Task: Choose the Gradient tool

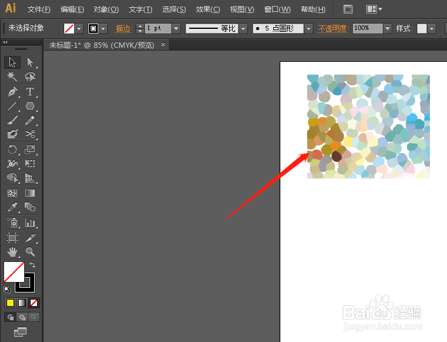Action: (30, 193)
